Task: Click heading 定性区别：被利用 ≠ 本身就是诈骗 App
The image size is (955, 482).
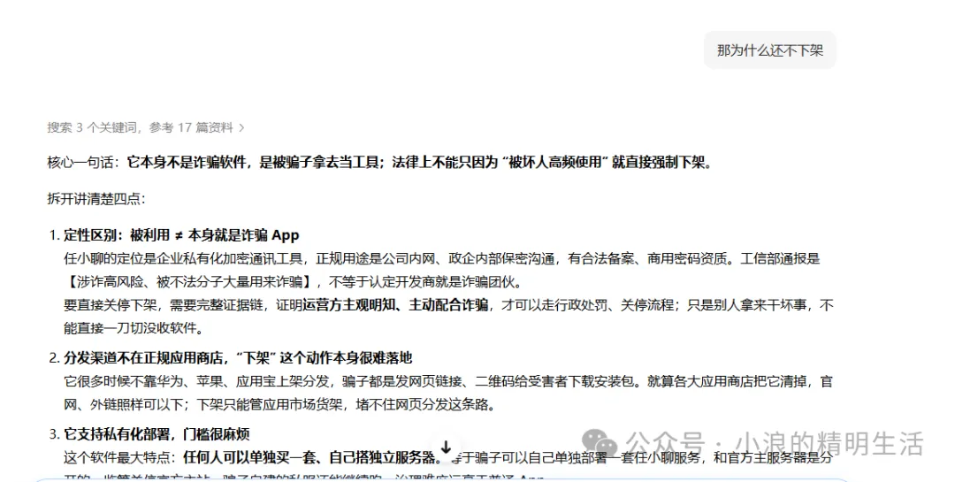Action: click(x=181, y=236)
